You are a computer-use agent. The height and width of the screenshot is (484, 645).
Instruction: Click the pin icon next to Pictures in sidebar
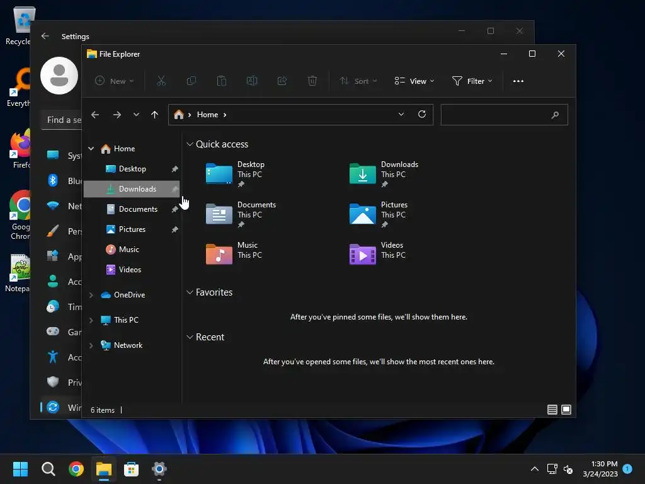click(175, 229)
